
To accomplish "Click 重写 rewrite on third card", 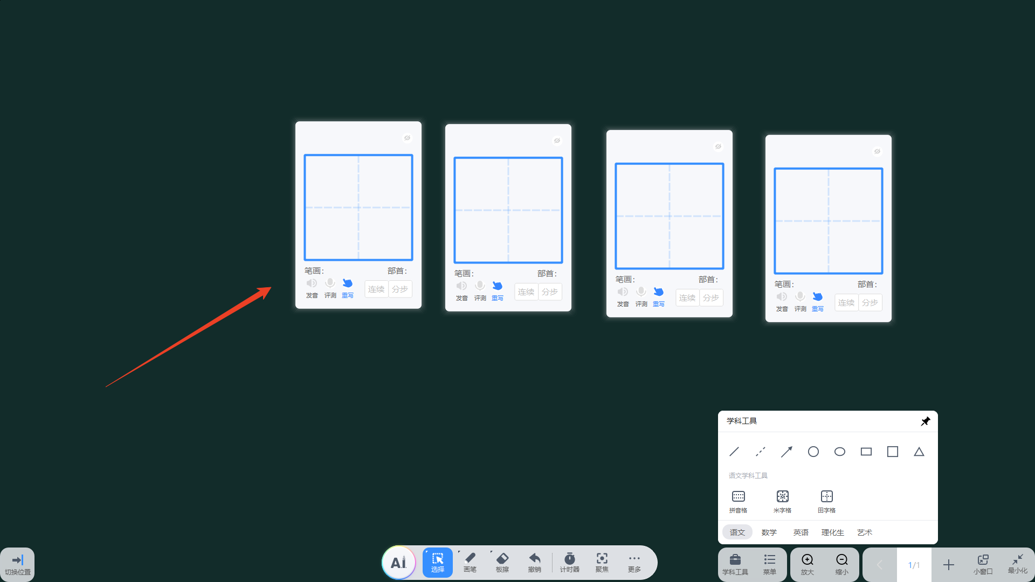I will [658, 295].
